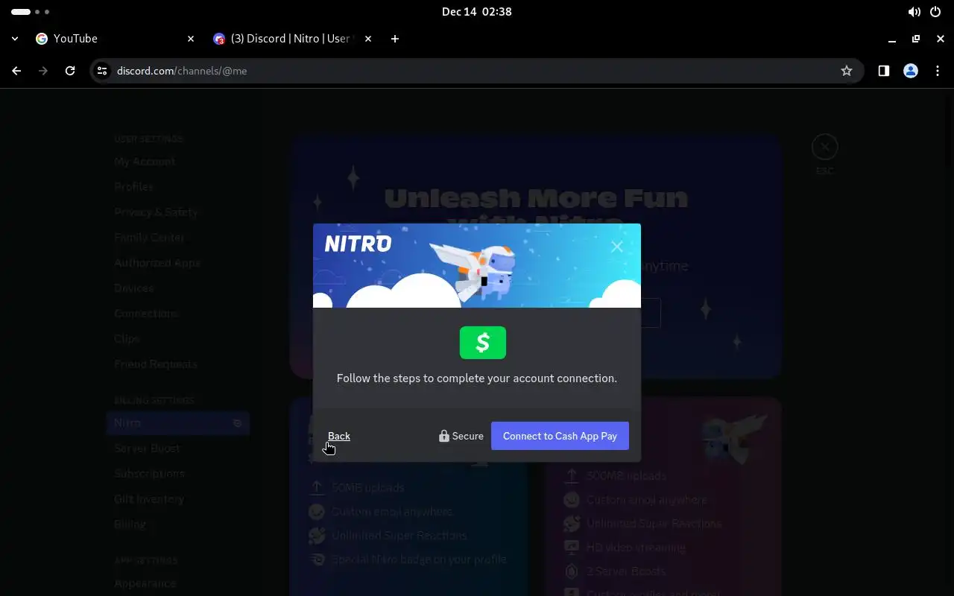The image size is (954, 596).
Task: Reload the current page
Action: 70,71
